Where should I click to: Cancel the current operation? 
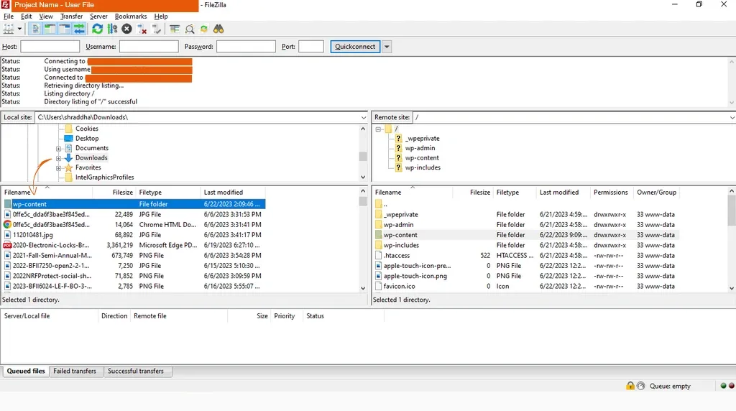126,29
